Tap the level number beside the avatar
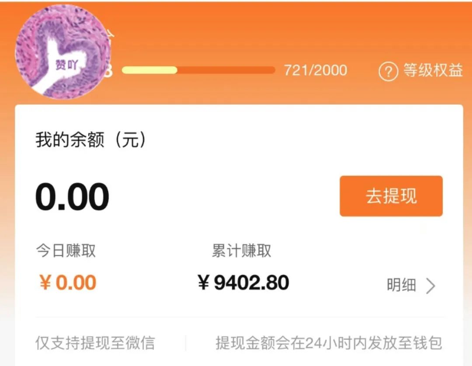 pyautogui.click(x=109, y=72)
